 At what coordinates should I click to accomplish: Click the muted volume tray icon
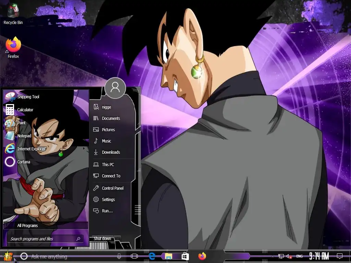[289, 256]
